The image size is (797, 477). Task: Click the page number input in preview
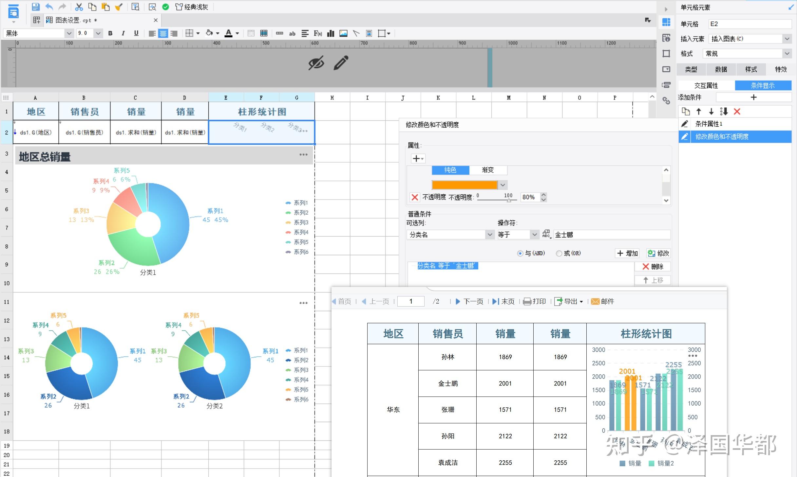tap(410, 301)
